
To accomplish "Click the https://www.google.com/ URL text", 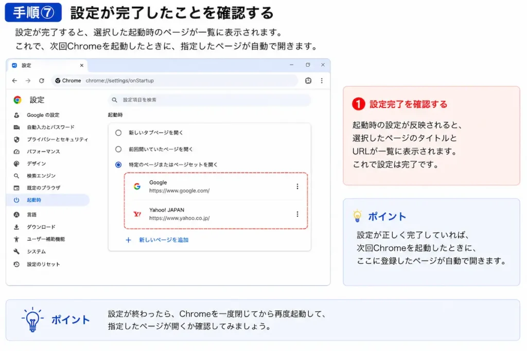I will tap(180, 191).
